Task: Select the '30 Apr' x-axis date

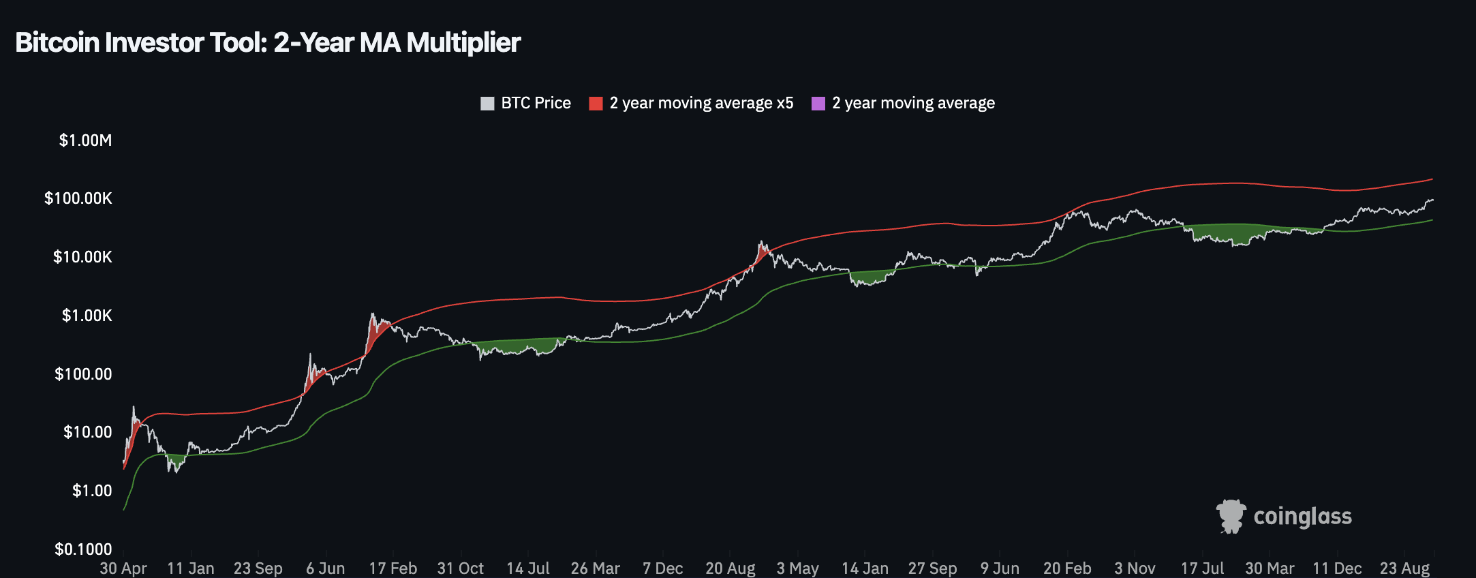Action: (123, 568)
